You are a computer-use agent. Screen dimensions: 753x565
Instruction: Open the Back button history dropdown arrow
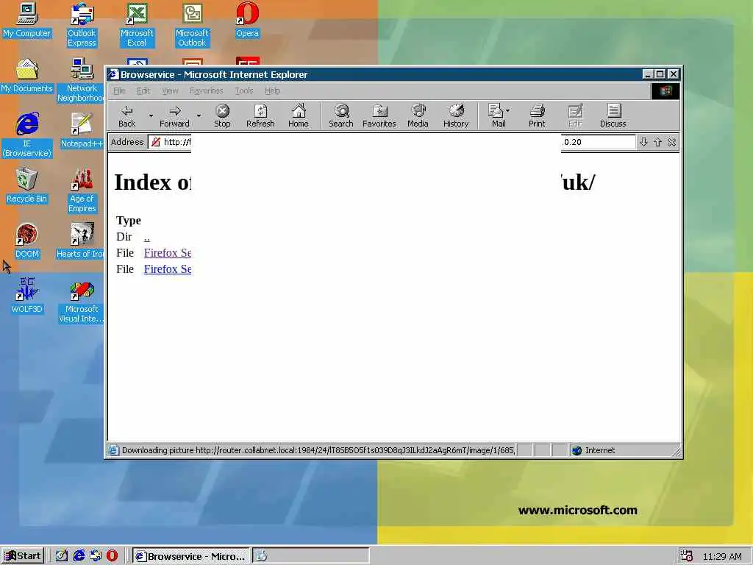[151, 116]
